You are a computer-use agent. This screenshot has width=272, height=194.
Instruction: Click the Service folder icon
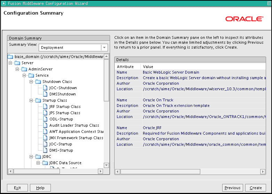click(31, 75)
